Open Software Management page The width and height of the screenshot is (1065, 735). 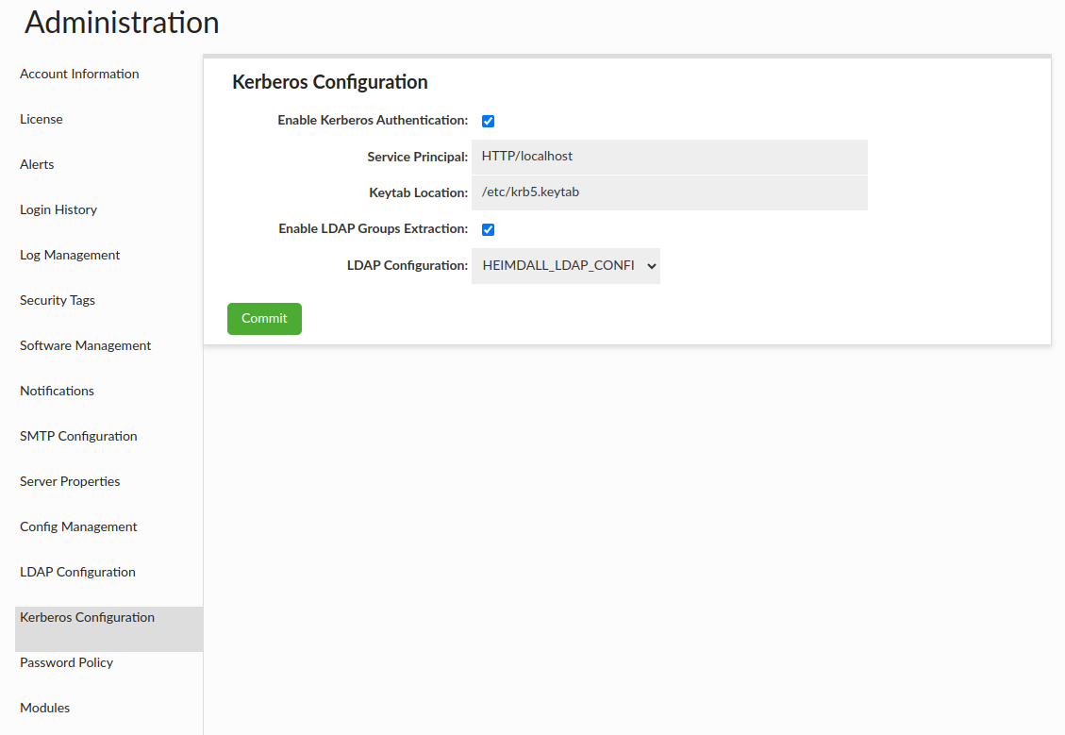[x=85, y=346]
